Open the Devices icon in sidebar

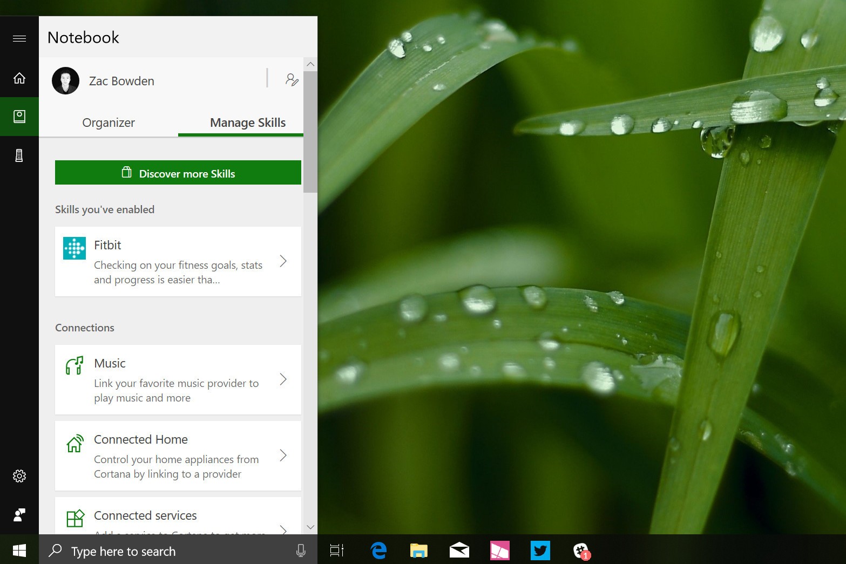19,155
